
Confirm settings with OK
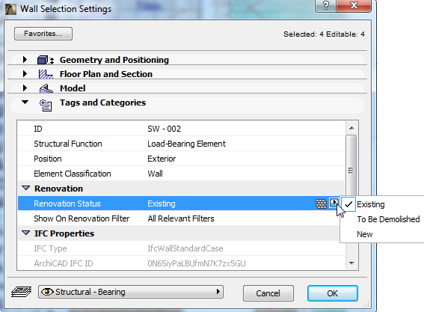coord(332,293)
